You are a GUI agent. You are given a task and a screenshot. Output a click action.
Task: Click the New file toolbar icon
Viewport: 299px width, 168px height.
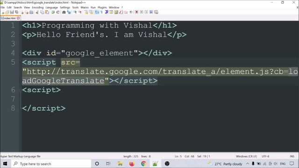click(3, 12)
